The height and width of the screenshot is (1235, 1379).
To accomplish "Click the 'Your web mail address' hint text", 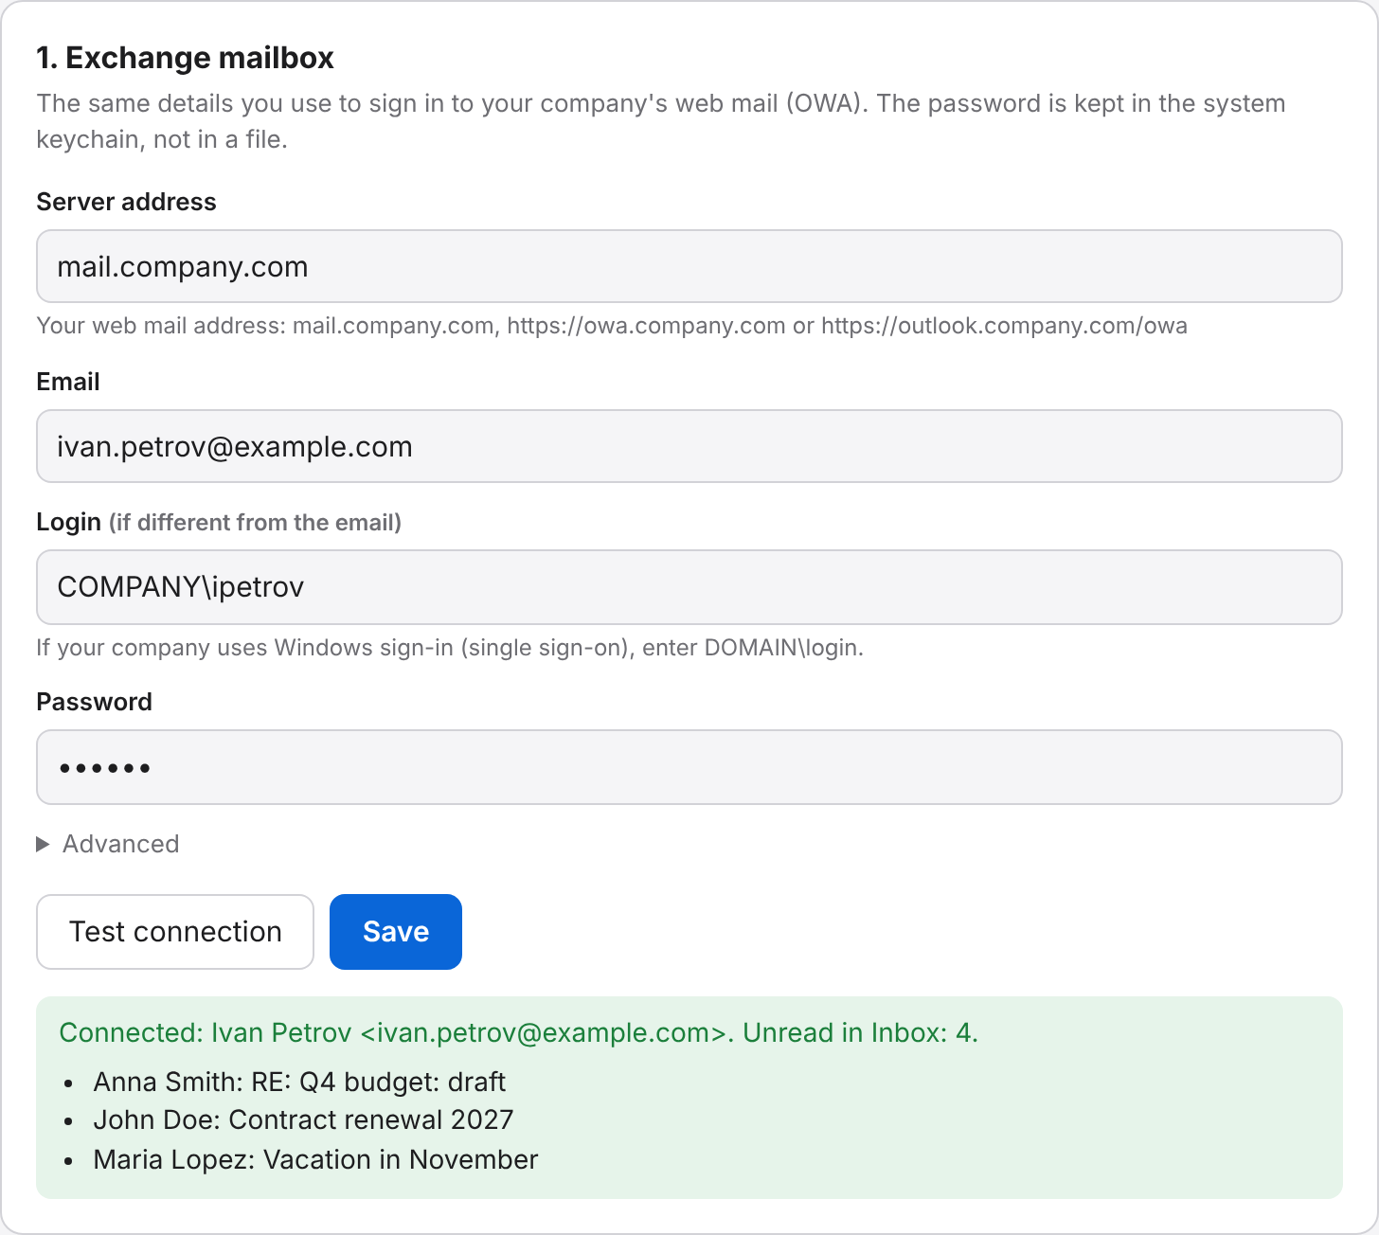I will tap(612, 326).
